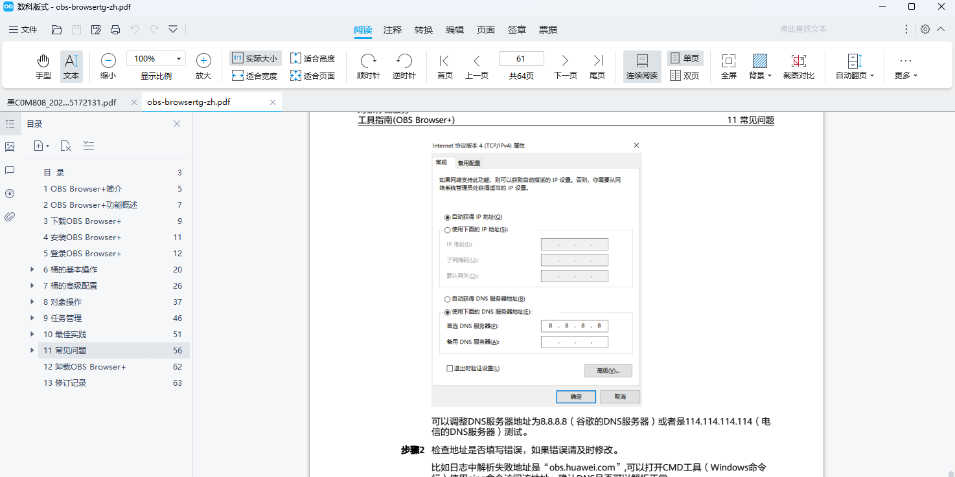
Task: Zoom in with 放大 button
Action: 203,67
